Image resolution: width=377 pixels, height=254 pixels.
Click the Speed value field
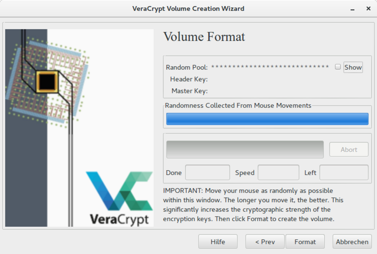[x=278, y=172]
